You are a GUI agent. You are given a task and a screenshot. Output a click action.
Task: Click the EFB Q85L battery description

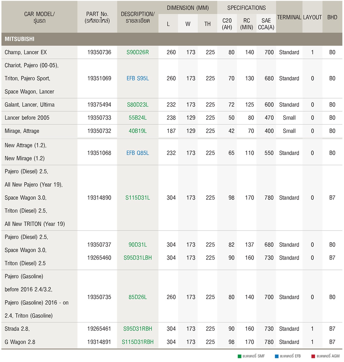(x=138, y=153)
